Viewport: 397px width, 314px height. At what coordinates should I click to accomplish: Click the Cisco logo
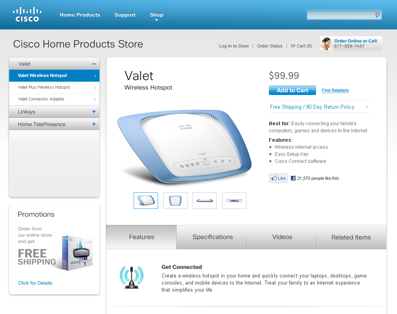27,15
